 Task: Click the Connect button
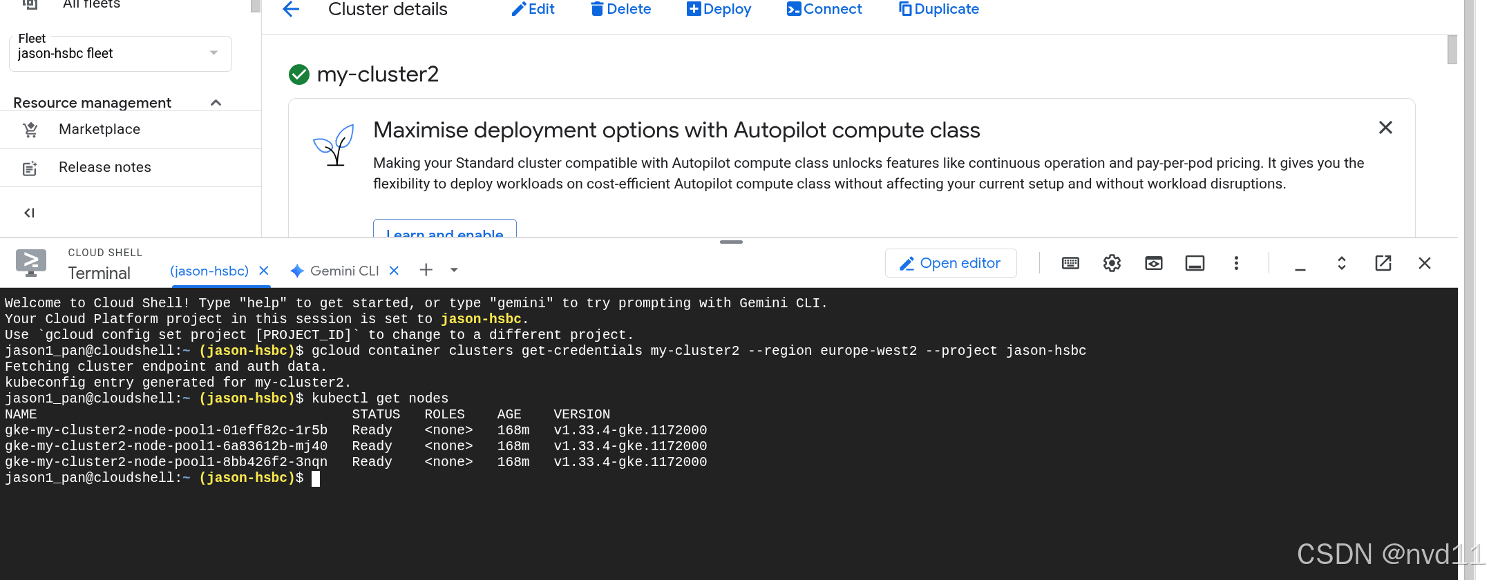824,9
